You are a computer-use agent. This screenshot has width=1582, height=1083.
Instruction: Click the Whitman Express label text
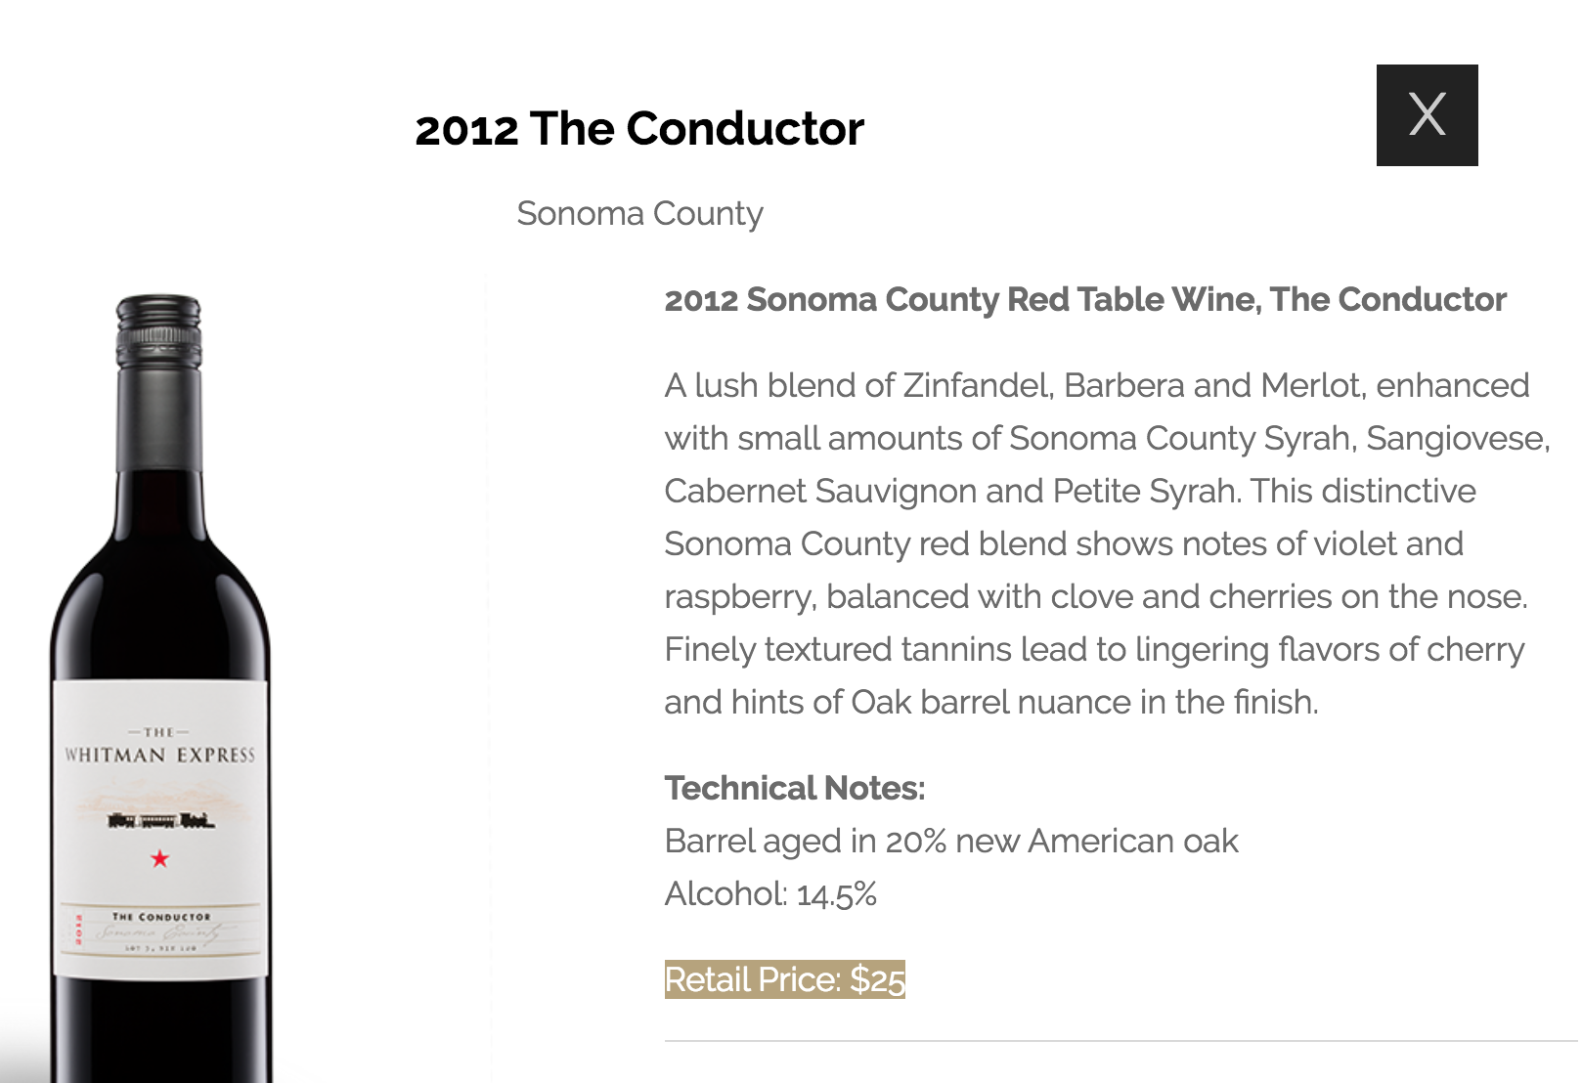(x=159, y=755)
